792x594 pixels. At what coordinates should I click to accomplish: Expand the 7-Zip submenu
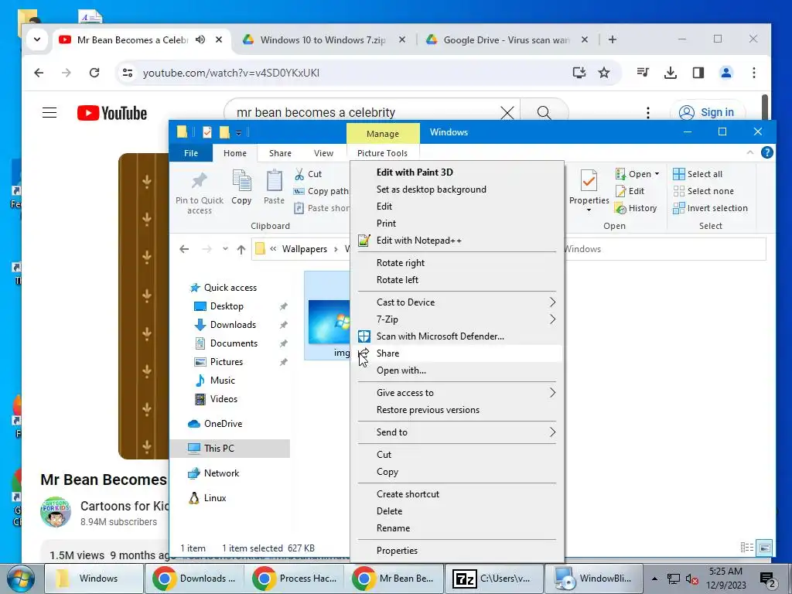(x=552, y=319)
